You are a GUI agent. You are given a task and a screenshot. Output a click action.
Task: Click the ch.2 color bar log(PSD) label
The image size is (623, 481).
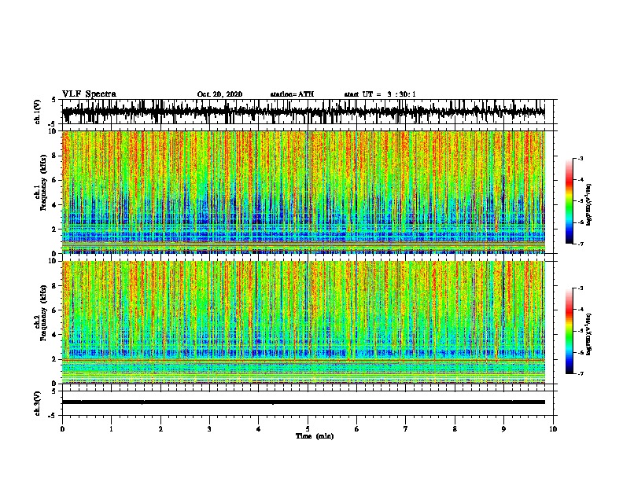coord(588,334)
